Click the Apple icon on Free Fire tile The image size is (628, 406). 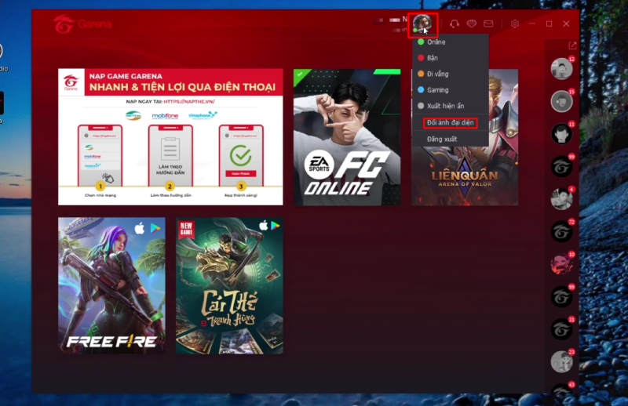140,228
